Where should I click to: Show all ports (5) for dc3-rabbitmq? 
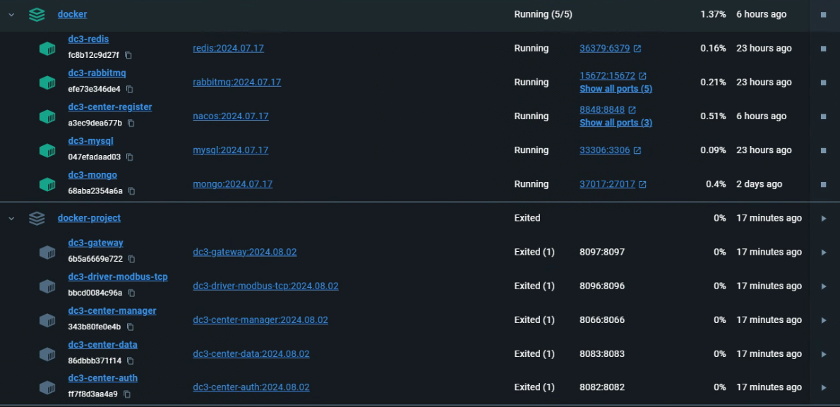click(x=616, y=89)
